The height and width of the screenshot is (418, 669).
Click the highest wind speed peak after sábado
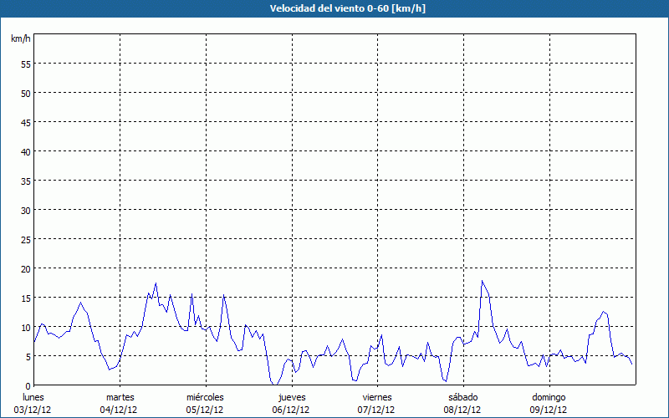coord(483,281)
